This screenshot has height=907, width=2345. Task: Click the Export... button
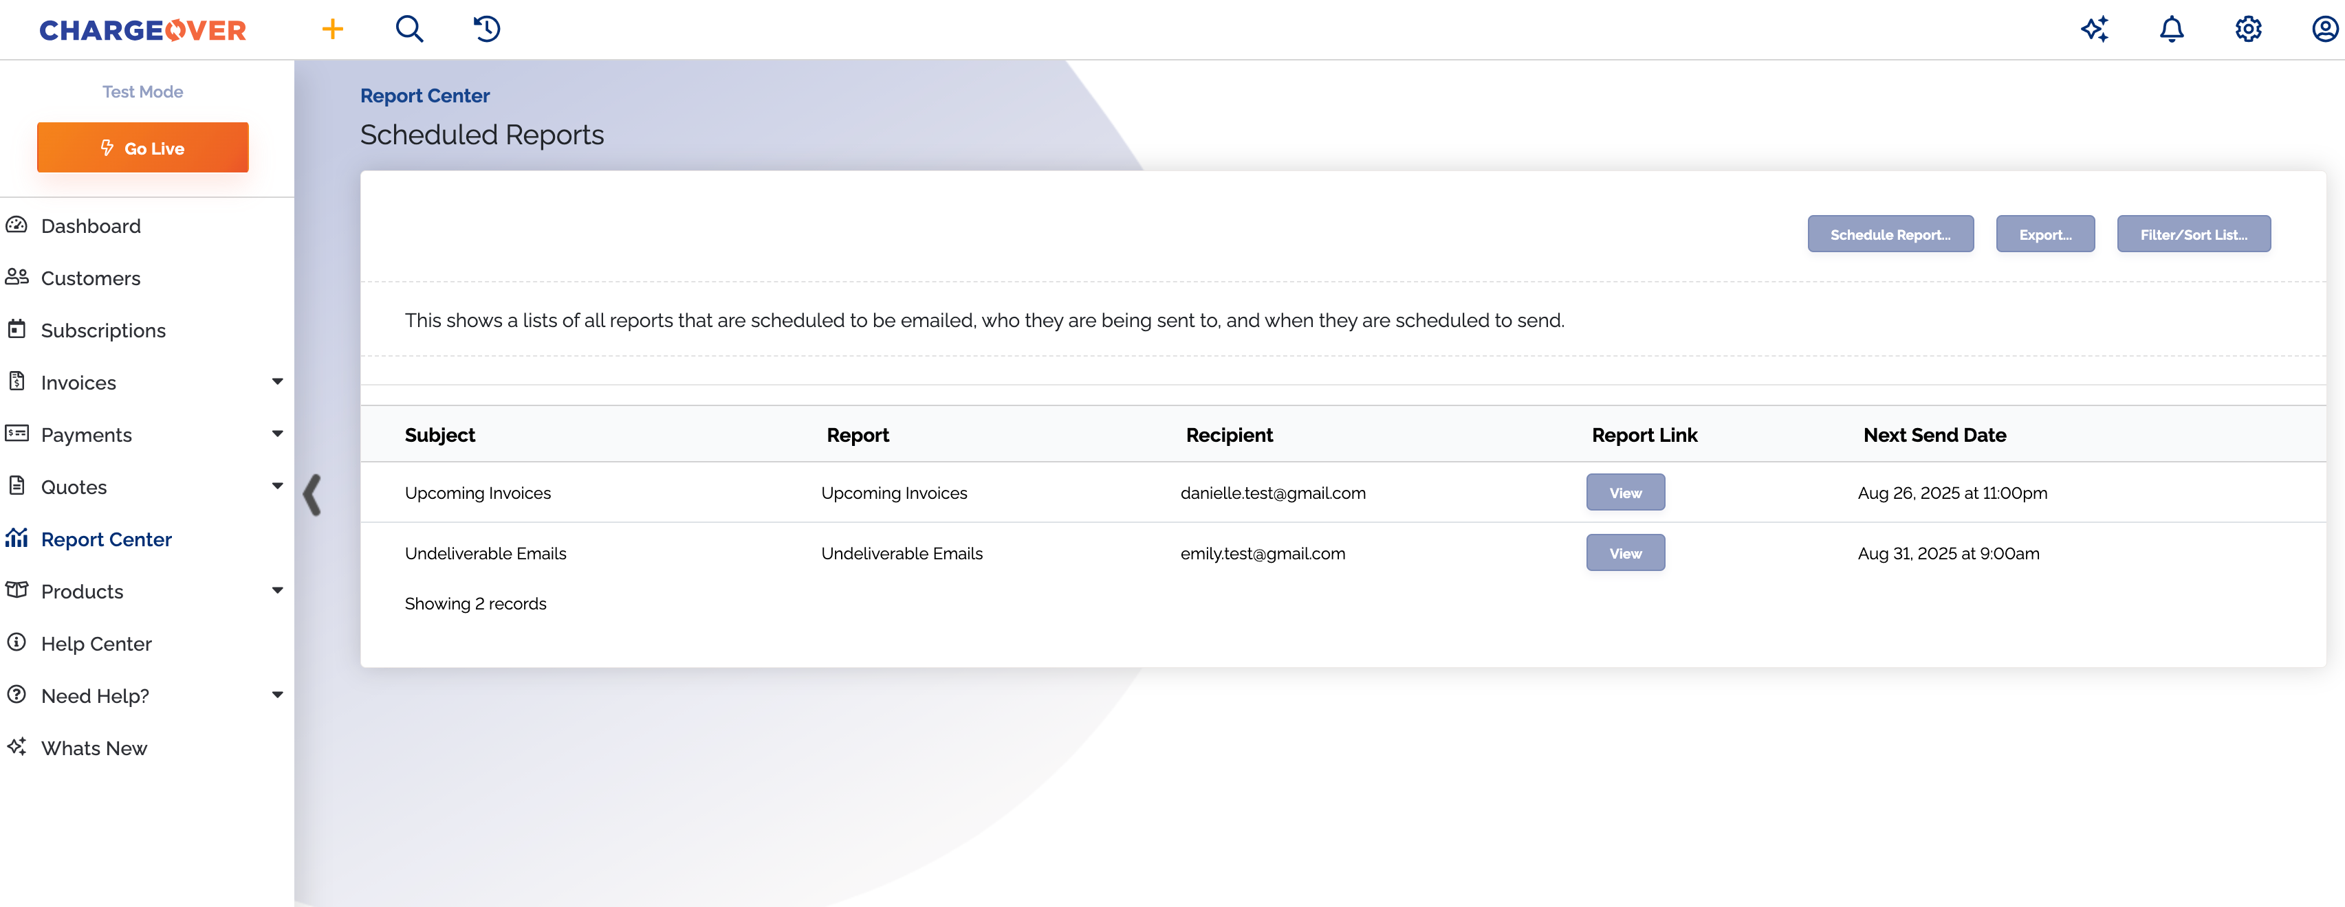[2044, 234]
